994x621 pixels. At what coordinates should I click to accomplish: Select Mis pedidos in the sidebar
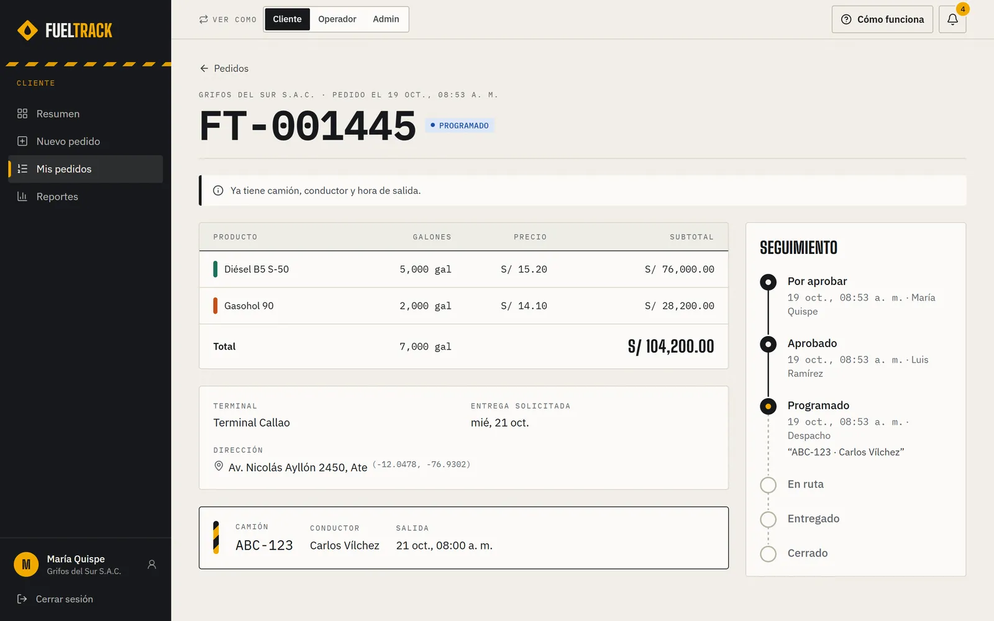point(86,169)
